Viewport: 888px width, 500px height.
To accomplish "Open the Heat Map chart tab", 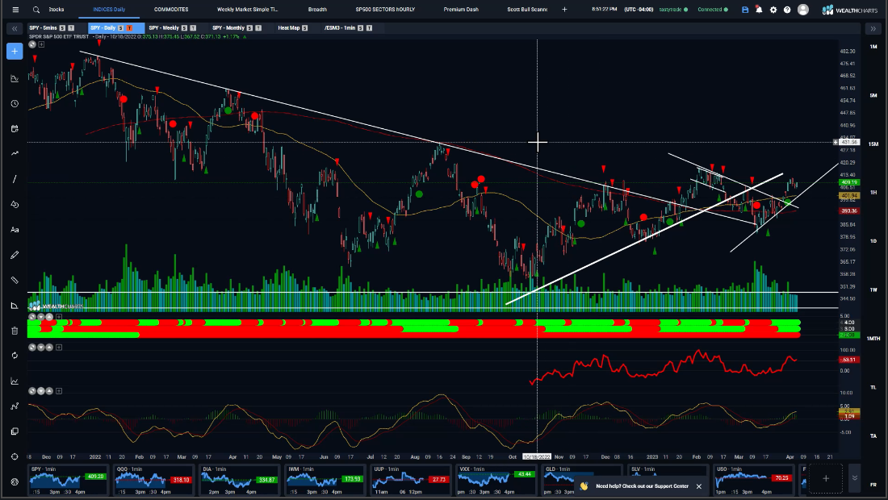I will 289,27.
